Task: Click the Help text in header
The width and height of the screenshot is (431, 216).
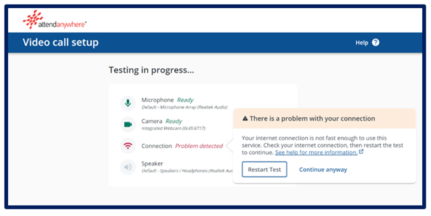Action: (362, 43)
